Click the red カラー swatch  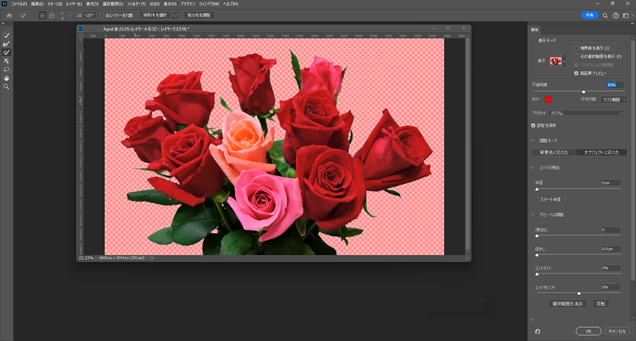coord(547,99)
